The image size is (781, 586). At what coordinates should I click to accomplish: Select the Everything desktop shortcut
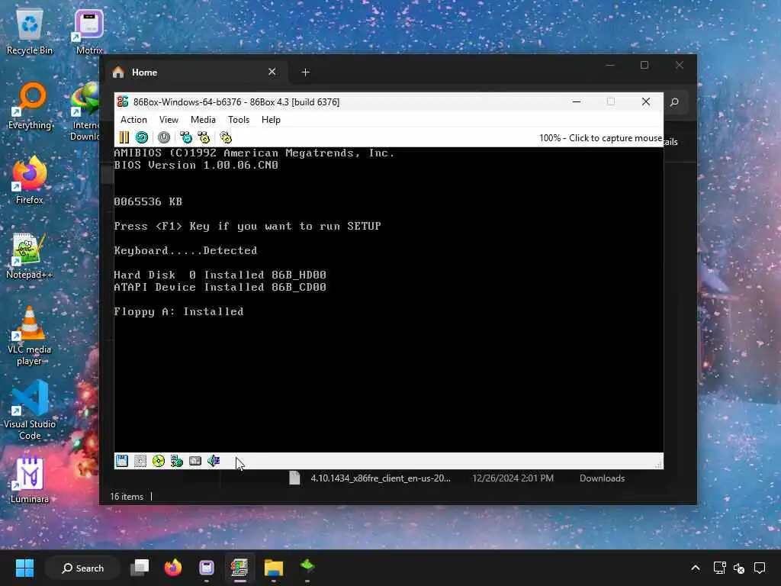(x=30, y=106)
